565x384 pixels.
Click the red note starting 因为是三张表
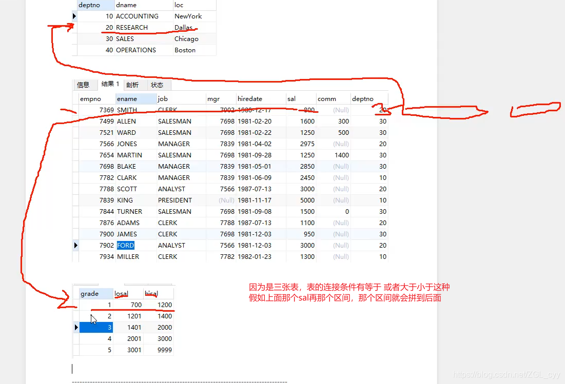coord(349,287)
